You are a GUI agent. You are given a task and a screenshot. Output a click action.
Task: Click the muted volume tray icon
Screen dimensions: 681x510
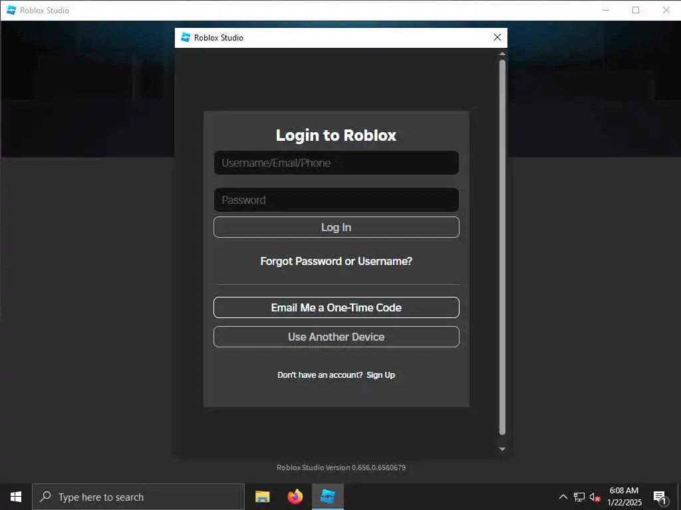(x=595, y=497)
